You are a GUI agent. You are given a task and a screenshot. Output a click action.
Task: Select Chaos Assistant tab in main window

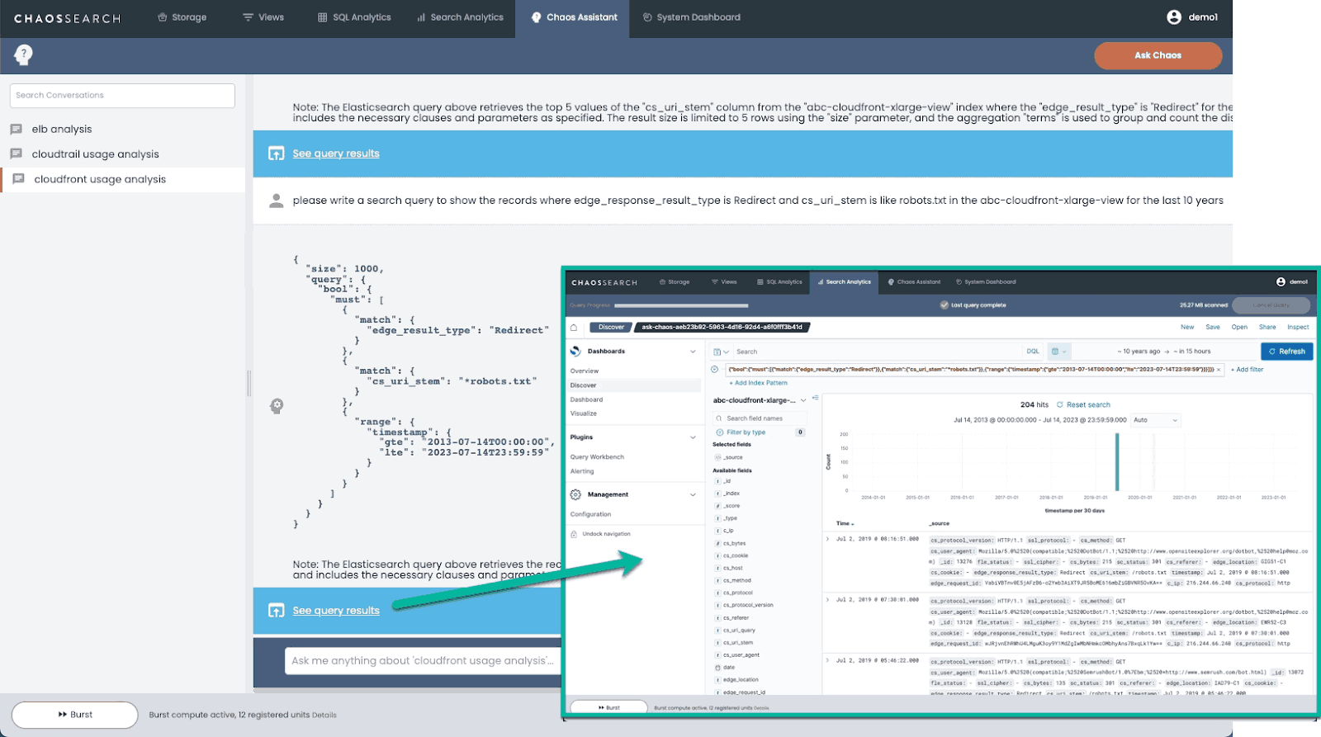point(574,17)
